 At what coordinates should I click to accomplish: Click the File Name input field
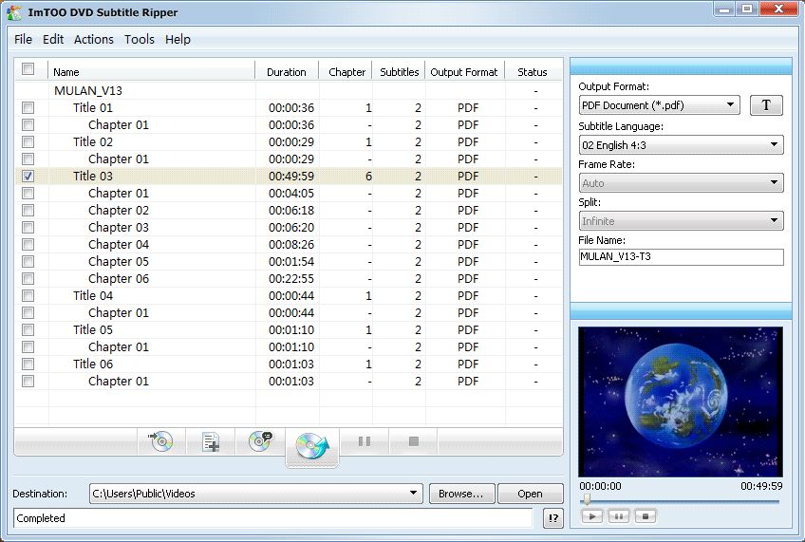(x=681, y=256)
